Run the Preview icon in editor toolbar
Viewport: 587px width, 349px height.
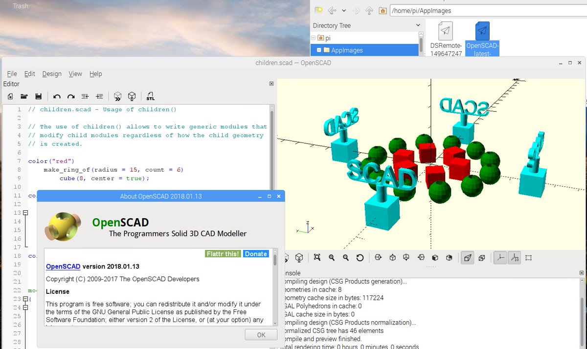(x=117, y=96)
